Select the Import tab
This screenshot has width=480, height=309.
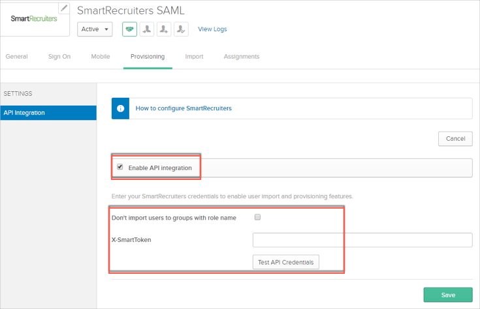point(194,57)
